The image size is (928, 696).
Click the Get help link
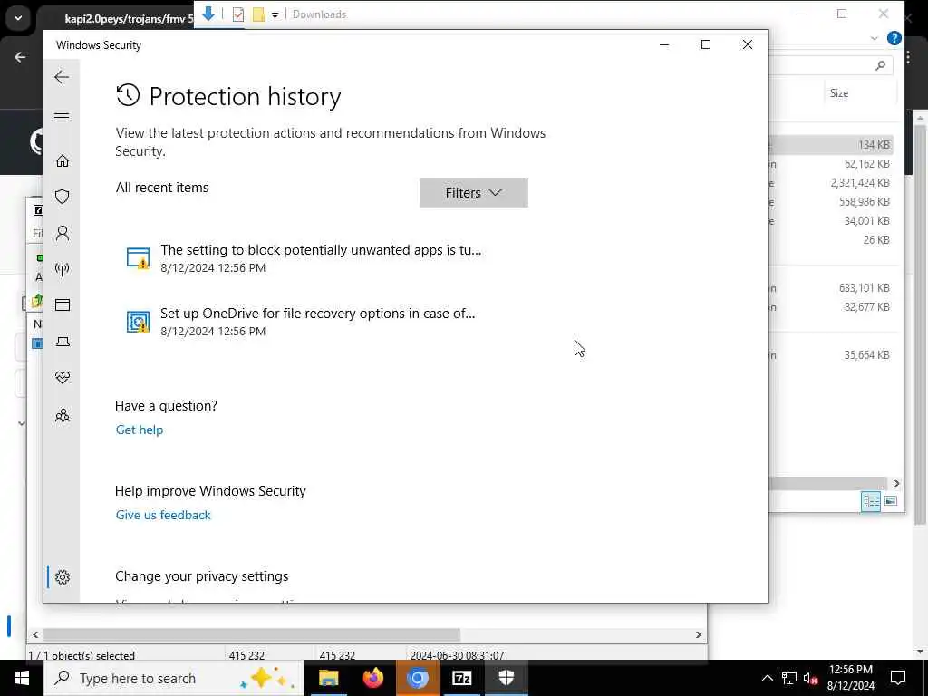click(140, 430)
